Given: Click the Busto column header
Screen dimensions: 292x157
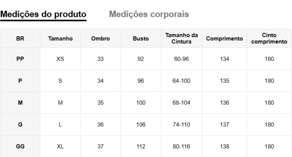Looking at the screenshot, I should [x=141, y=38].
